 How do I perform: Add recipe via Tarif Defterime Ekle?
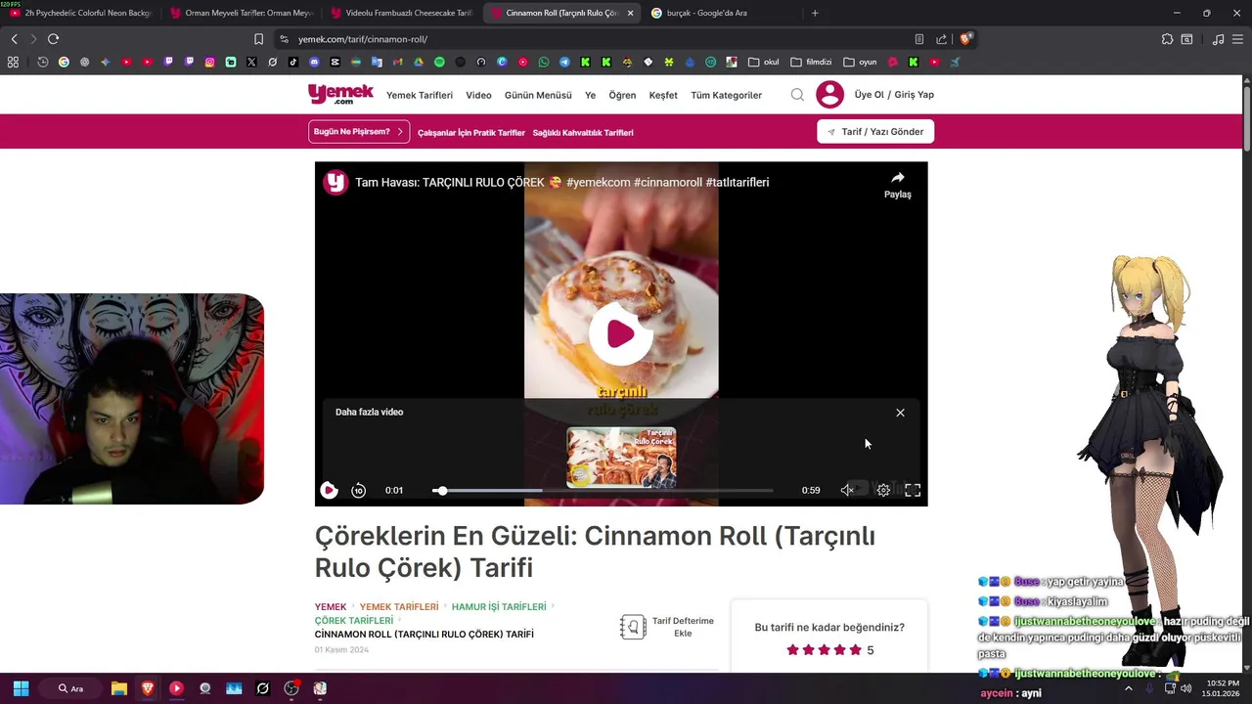667,627
